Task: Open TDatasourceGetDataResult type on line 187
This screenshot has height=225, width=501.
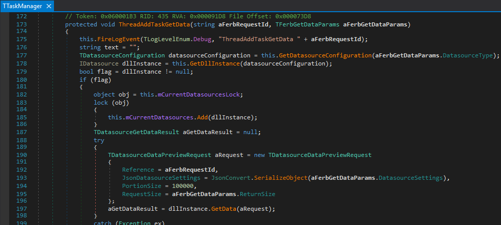Action: [x=136, y=132]
